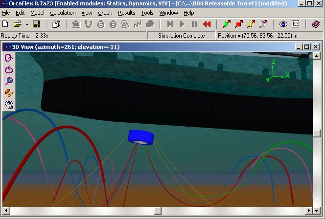This screenshot has height=219, width=325.
Task: Click the Simulation Complete status panel
Action: [x=182, y=36]
